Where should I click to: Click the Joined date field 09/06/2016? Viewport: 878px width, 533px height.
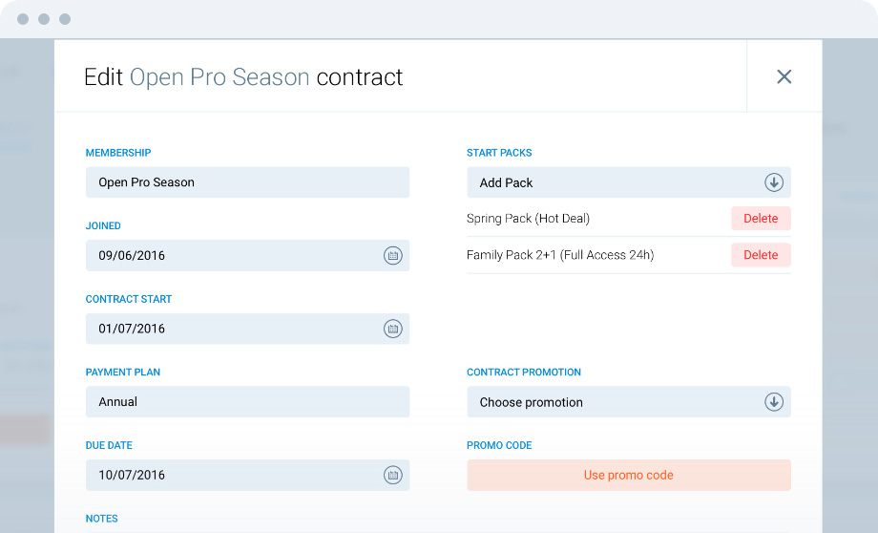[229, 256]
